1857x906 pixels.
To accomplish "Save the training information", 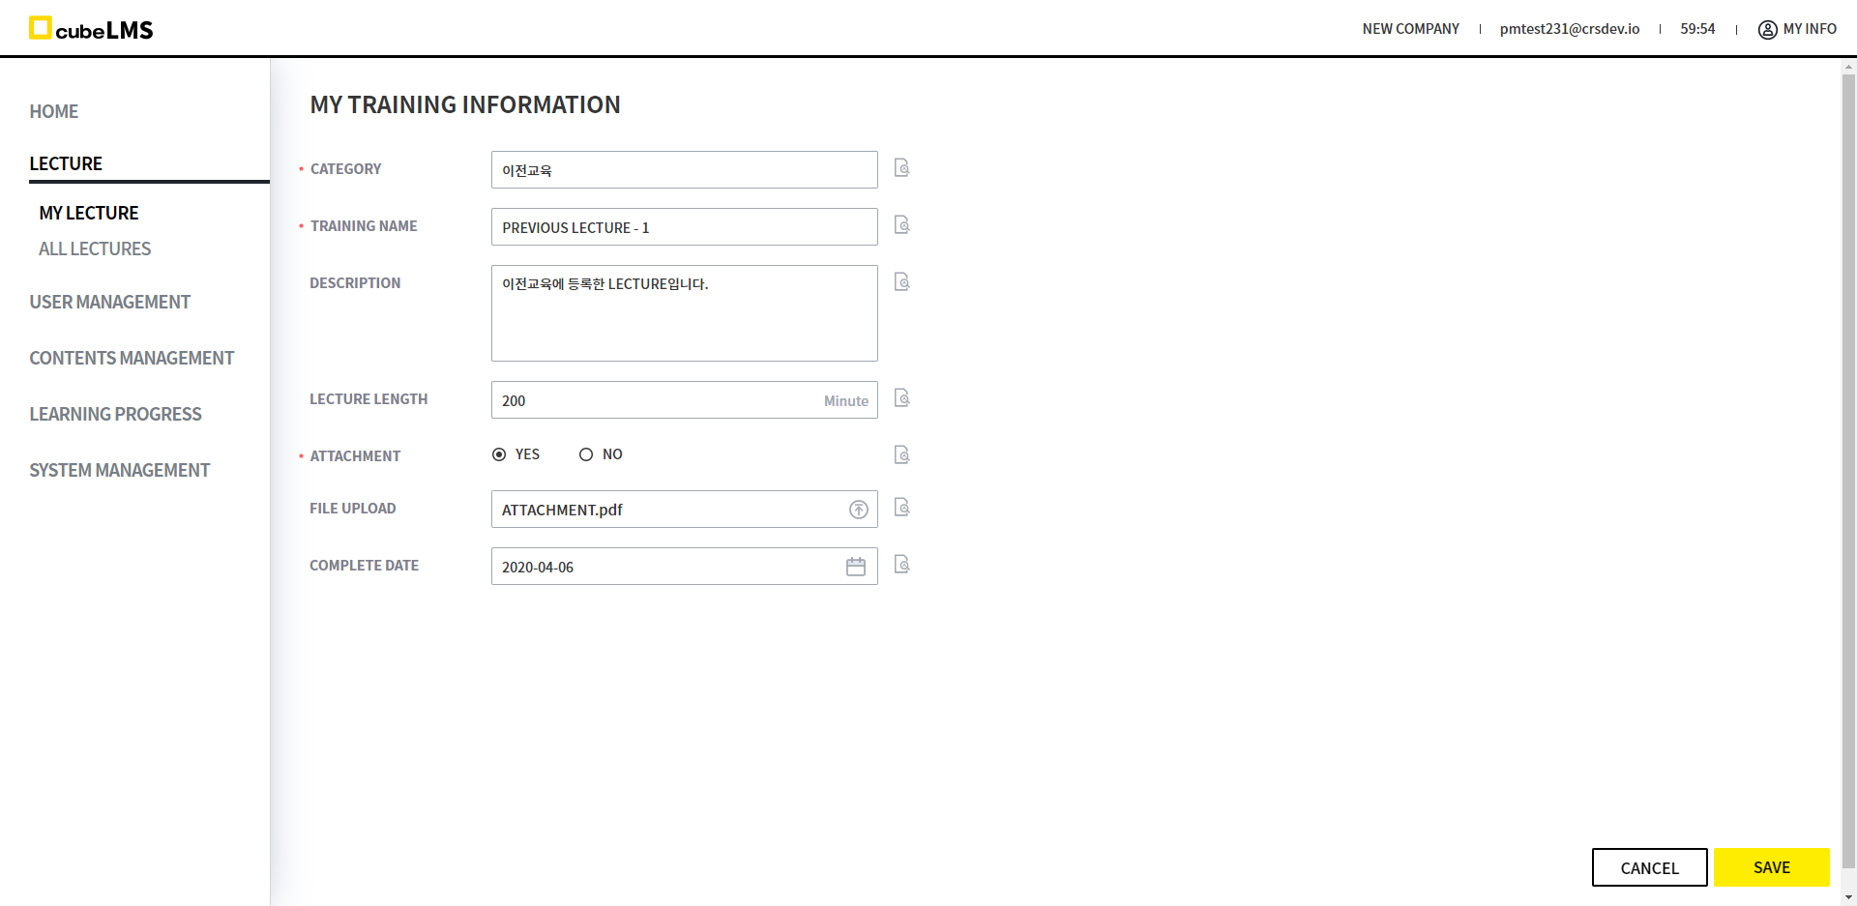I will click(1771, 867).
